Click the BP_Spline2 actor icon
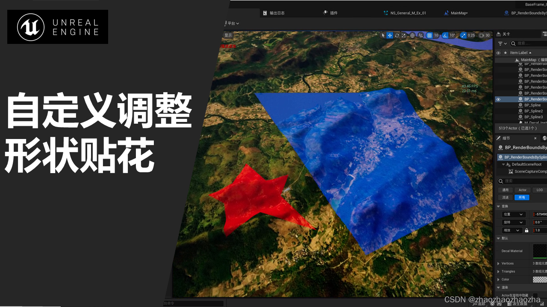Image resolution: width=547 pixels, height=307 pixels. tap(521, 111)
